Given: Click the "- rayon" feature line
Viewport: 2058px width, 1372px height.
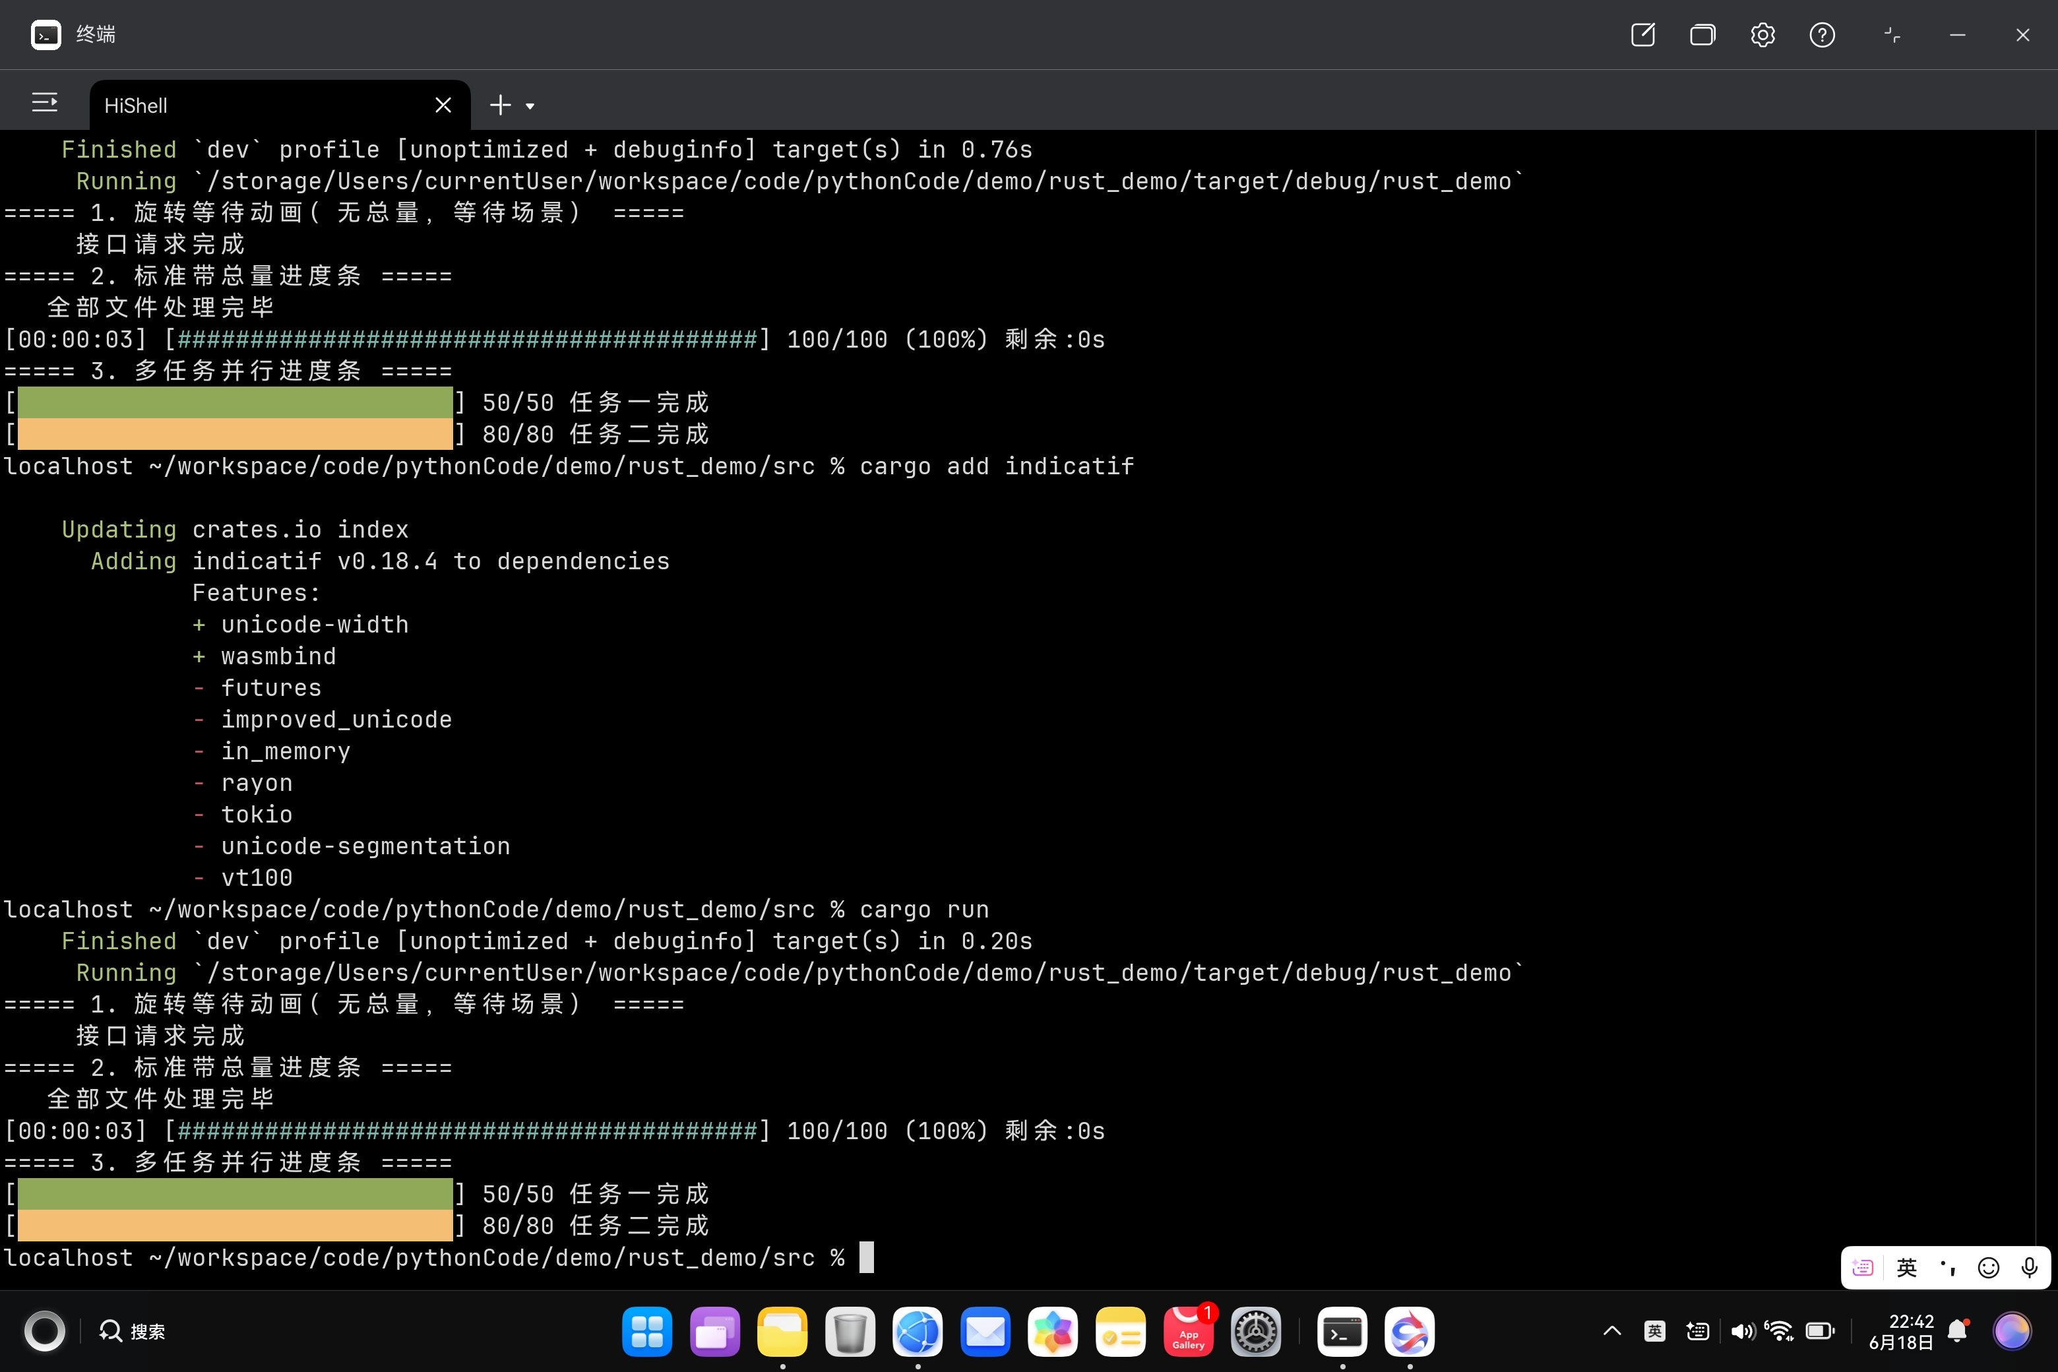Looking at the screenshot, I should point(242,783).
